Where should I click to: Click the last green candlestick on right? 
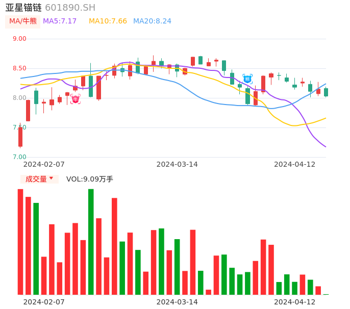[326, 92]
